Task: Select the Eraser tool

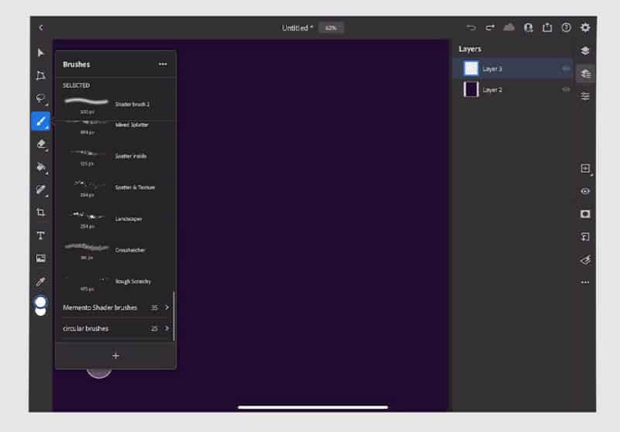Action: coord(41,144)
